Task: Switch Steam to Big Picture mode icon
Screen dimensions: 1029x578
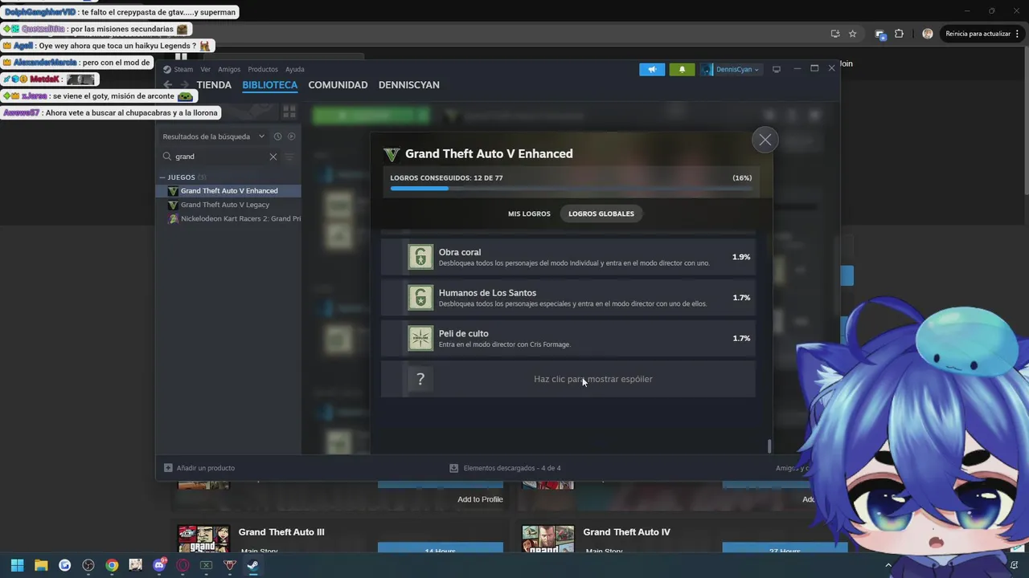Action: click(777, 69)
